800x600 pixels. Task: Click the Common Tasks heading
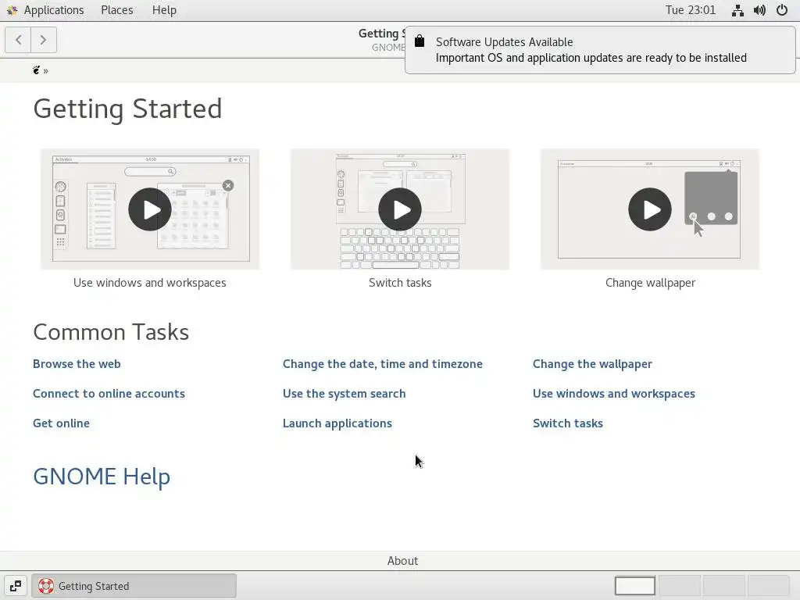tap(111, 332)
